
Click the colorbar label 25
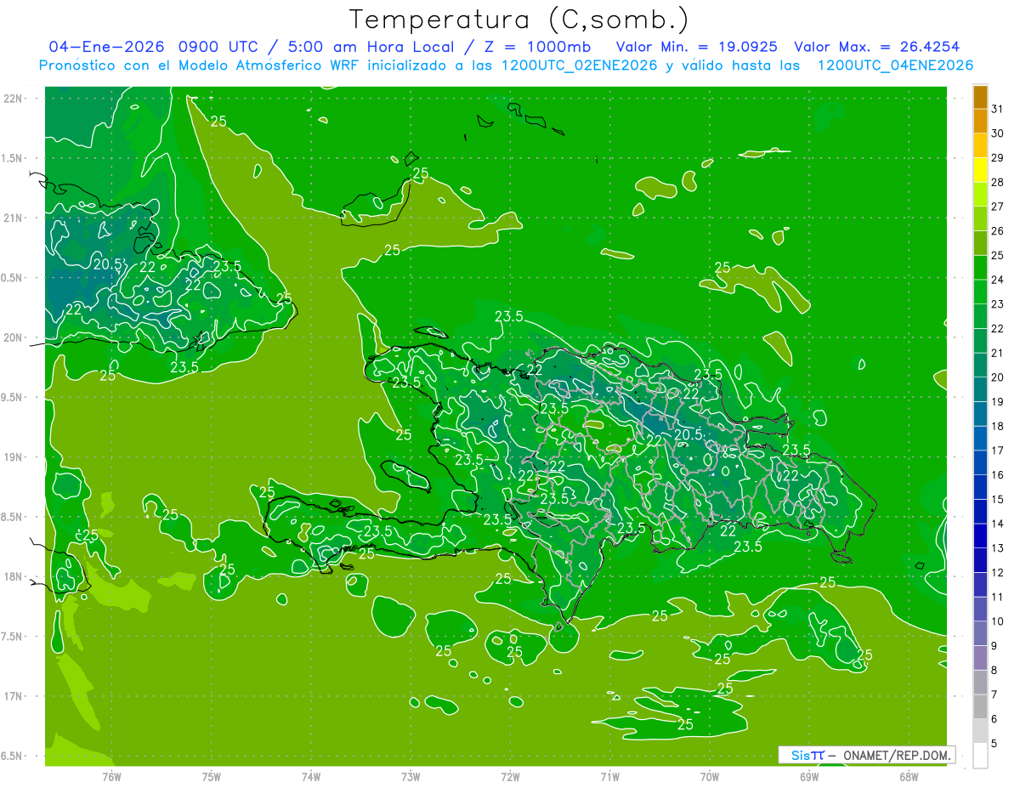998,255
